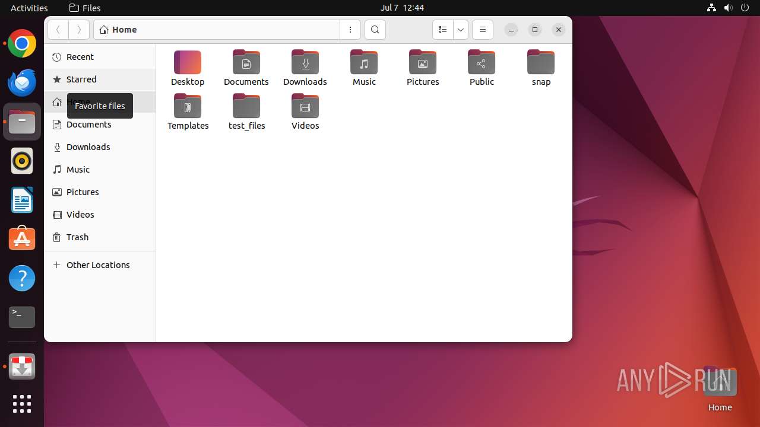Launch Rhythmbox from the dock
This screenshot has height=427, width=760.
22,161
